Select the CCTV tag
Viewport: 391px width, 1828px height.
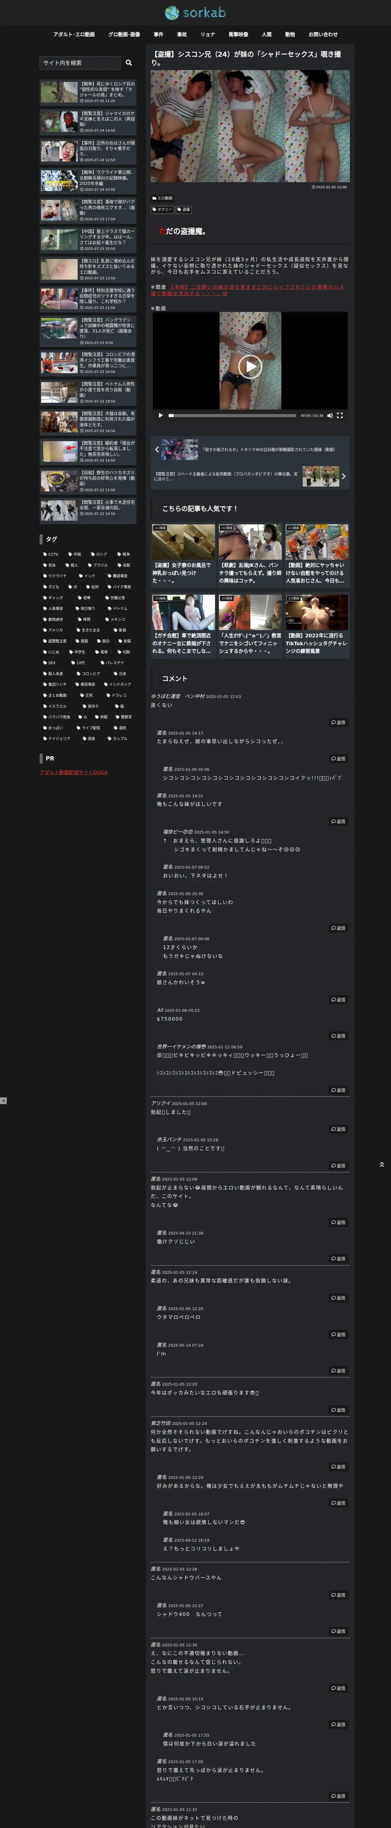click(51, 554)
